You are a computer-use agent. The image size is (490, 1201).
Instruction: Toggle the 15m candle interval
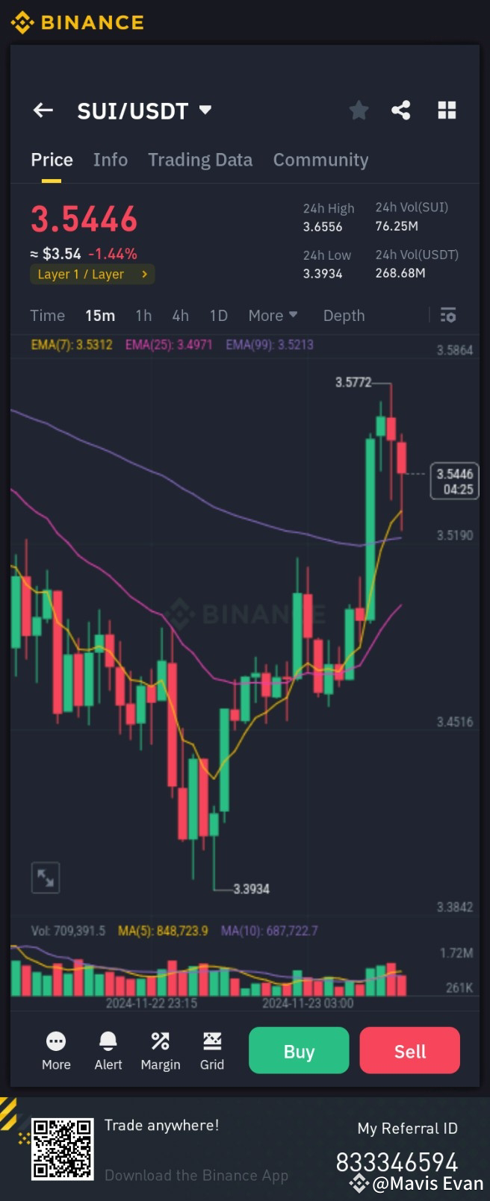(100, 315)
